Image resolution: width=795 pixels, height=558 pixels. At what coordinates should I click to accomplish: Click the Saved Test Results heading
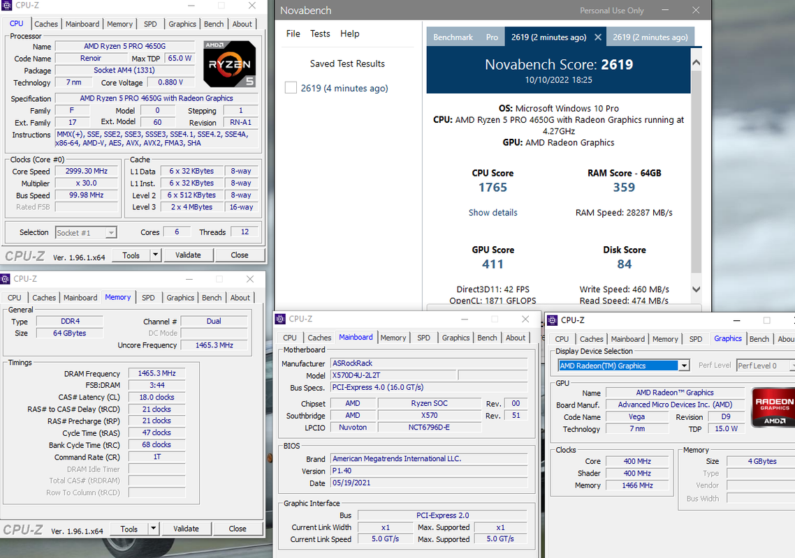[347, 63]
